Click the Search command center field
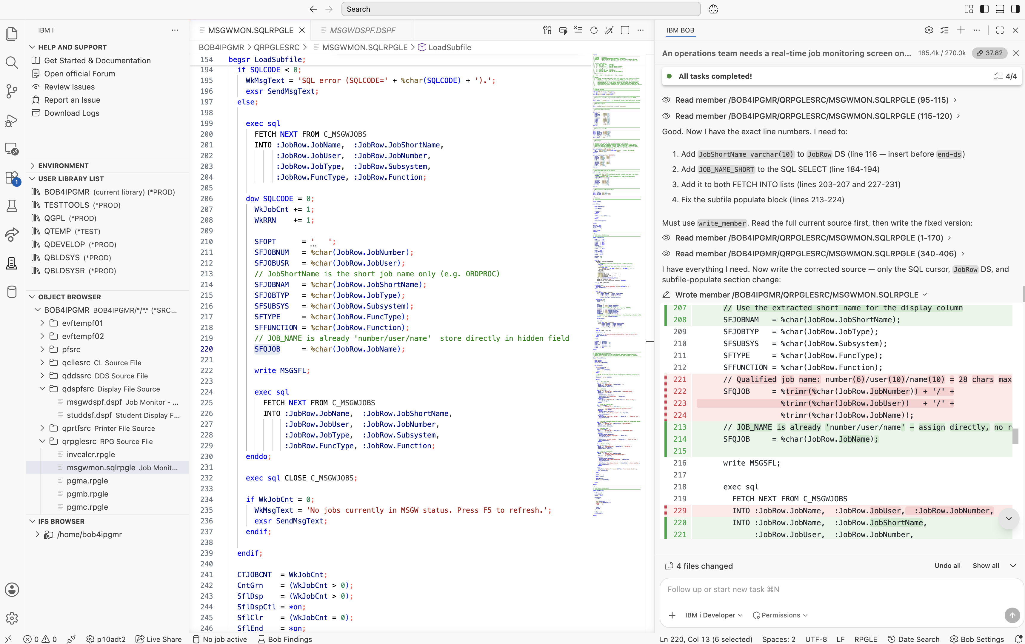Image resolution: width=1025 pixels, height=644 pixels. point(521,9)
